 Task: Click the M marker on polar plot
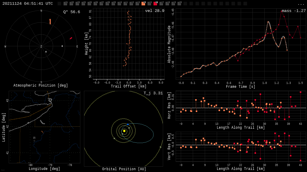62,46
